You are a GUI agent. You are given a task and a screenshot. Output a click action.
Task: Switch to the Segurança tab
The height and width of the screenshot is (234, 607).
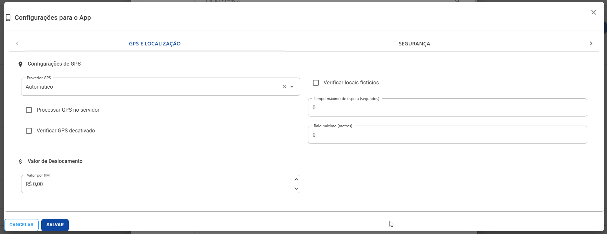(x=414, y=44)
